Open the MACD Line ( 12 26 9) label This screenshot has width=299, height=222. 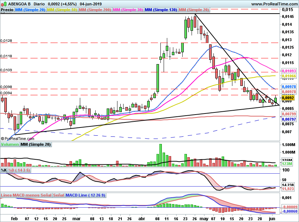[x=85, y=195]
